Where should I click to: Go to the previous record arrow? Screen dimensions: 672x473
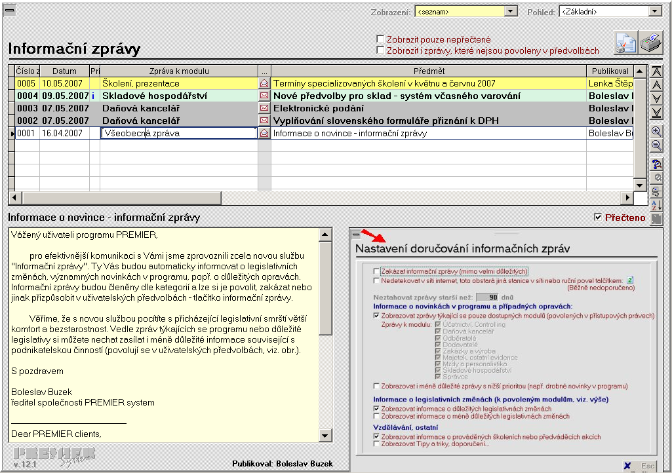(x=656, y=85)
